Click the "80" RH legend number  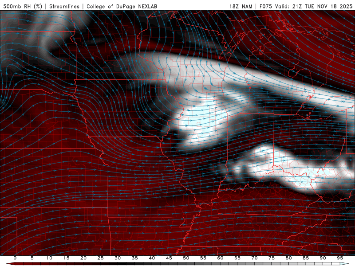[289, 258]
